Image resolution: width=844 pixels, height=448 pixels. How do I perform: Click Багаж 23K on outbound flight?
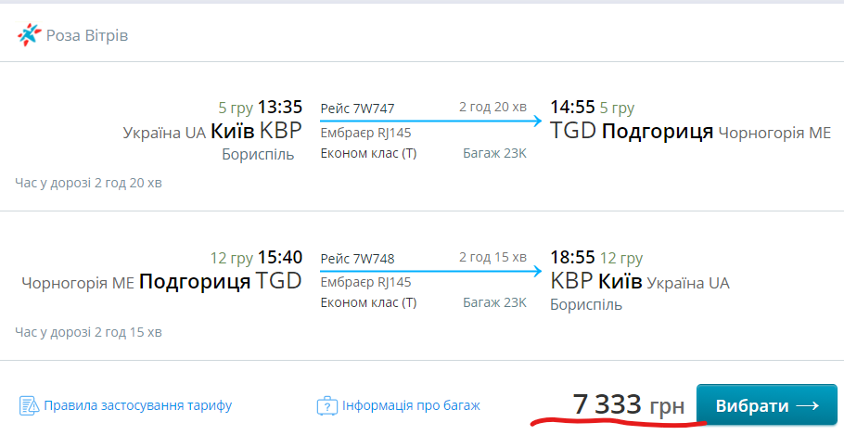tap(494, 153)
